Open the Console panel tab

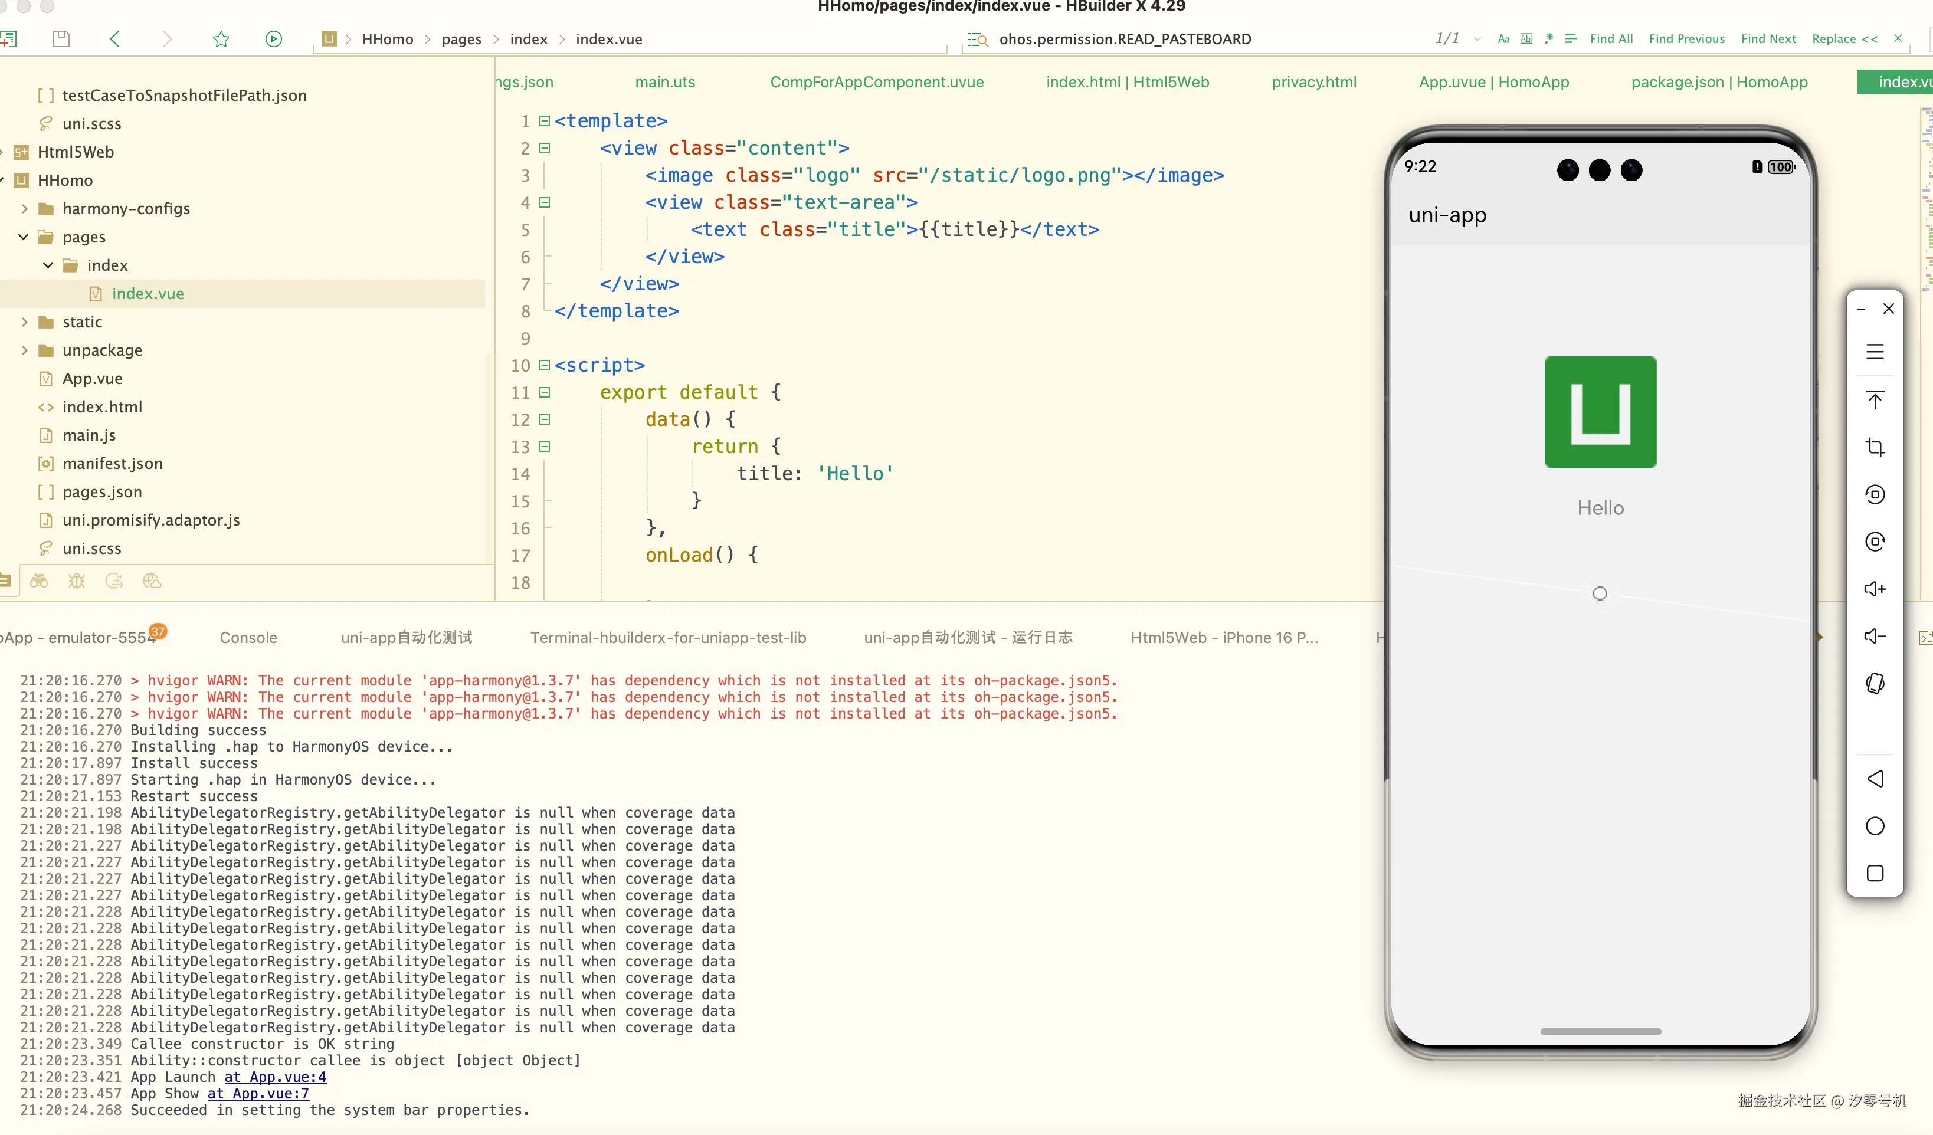(x=248, y=637)
